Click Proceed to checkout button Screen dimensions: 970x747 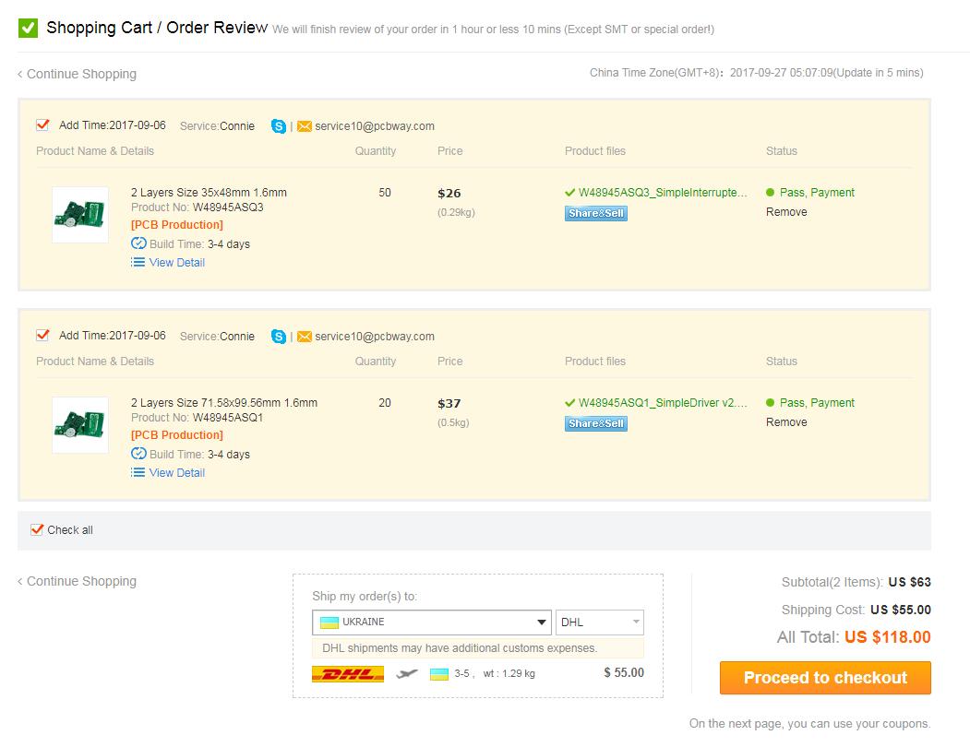coord(825,678)
